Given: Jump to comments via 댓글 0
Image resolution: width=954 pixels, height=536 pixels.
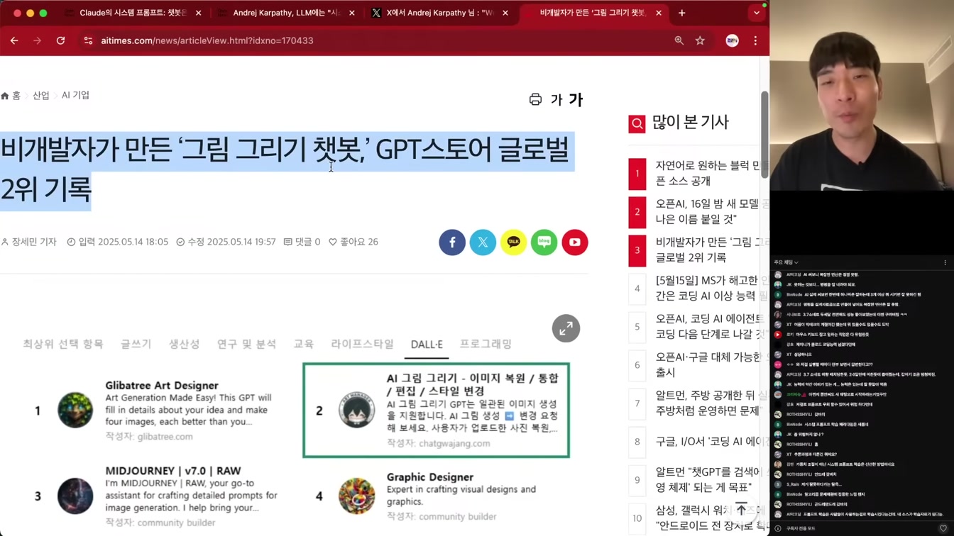Looking at the screenshot, I should pyautogui.click(x=302, y=242).
